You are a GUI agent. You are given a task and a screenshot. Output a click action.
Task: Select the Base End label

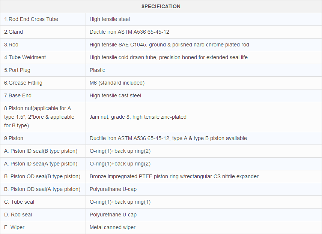point(18,95)
